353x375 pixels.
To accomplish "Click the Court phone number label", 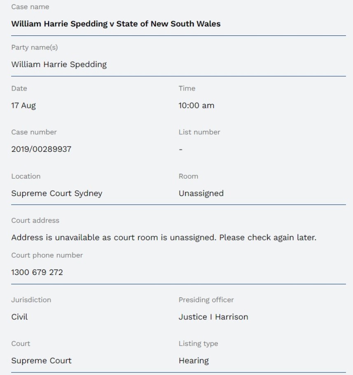I will tap(47, 255).
